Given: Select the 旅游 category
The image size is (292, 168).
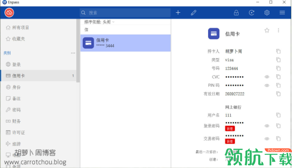Looking at the screenshot, I should point(39,144).
